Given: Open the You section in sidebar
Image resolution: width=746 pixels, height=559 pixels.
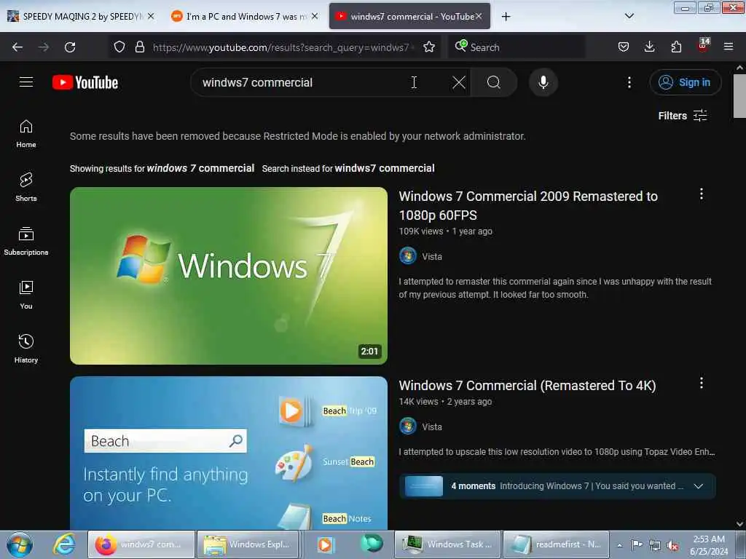Looking at the screenshot, I should tap(26, 296).
